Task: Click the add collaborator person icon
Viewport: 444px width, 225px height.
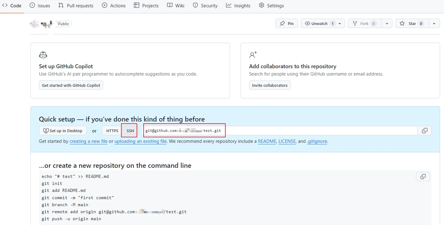Action: (x=253, y=55)
